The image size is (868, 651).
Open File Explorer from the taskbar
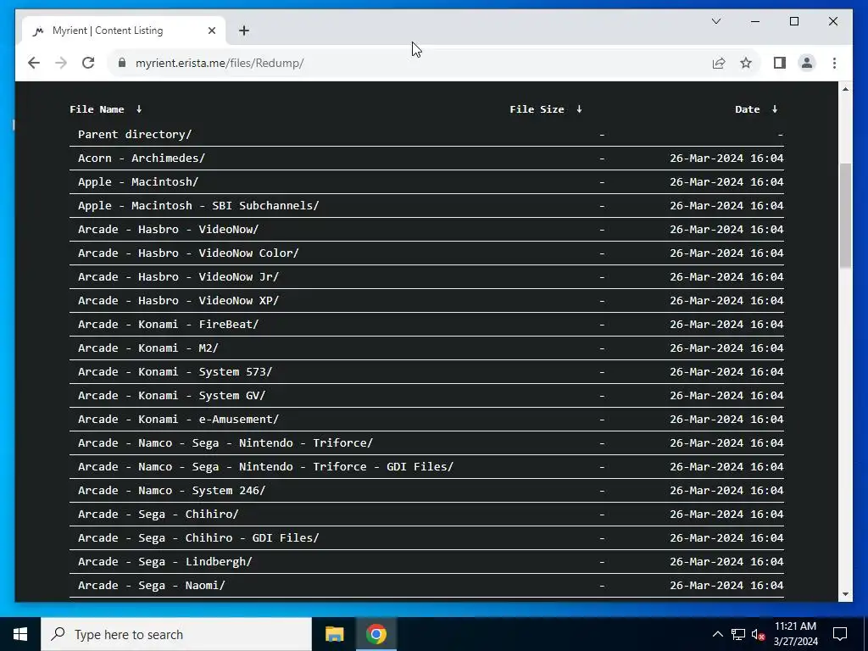pyautogui.click(x=334, y=634)
